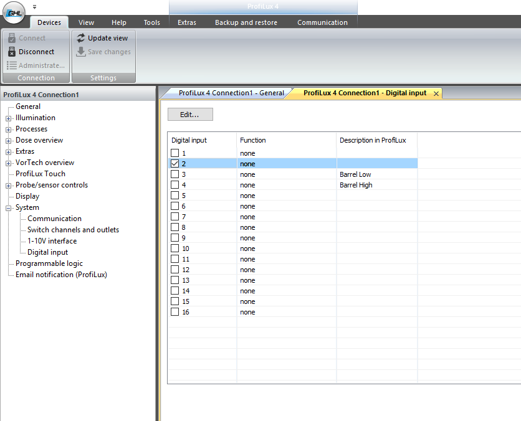
Task: Open the View ribbon tab
Action: pos(86,22)
